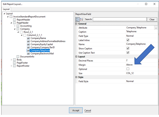Collapse the Layout property category
Image resolution: width=159 pixels, height=117 pixels.
tap(76, 56)
